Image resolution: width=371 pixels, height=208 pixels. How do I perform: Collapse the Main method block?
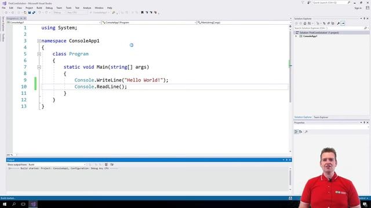[x=39, y=67]
